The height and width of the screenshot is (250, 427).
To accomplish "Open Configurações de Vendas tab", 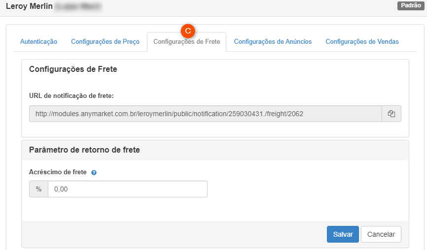I will (362, 41).
